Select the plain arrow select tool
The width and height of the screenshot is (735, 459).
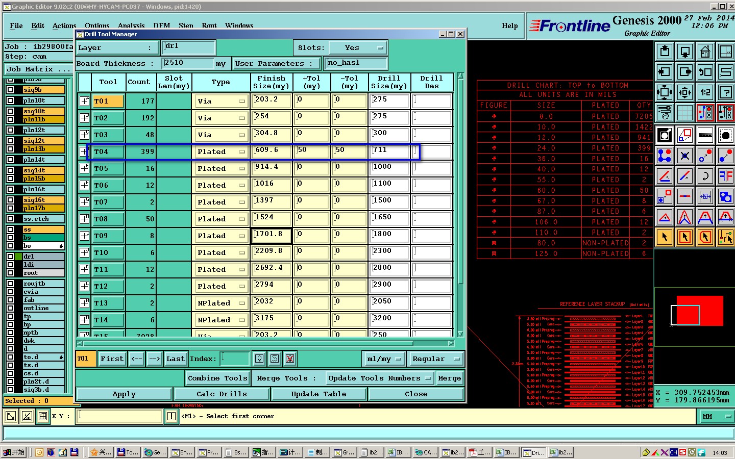665,237
